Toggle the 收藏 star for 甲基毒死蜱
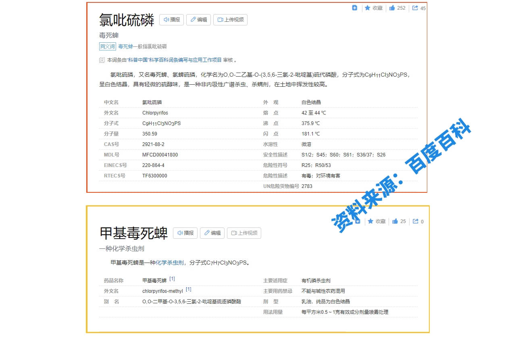This screenshot has height=342, width=516. point(370,221)
